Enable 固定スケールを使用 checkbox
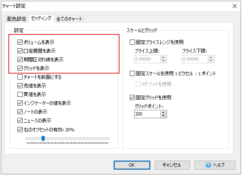Viewport: 243px width, 176px height. pyautogui.click(x=133, y=74)
